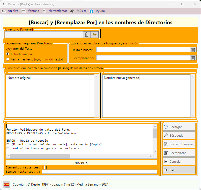Clear the Texto a buscar field with trash icon
The height and width of the screenshot is (190, 201).
point(193,50)
